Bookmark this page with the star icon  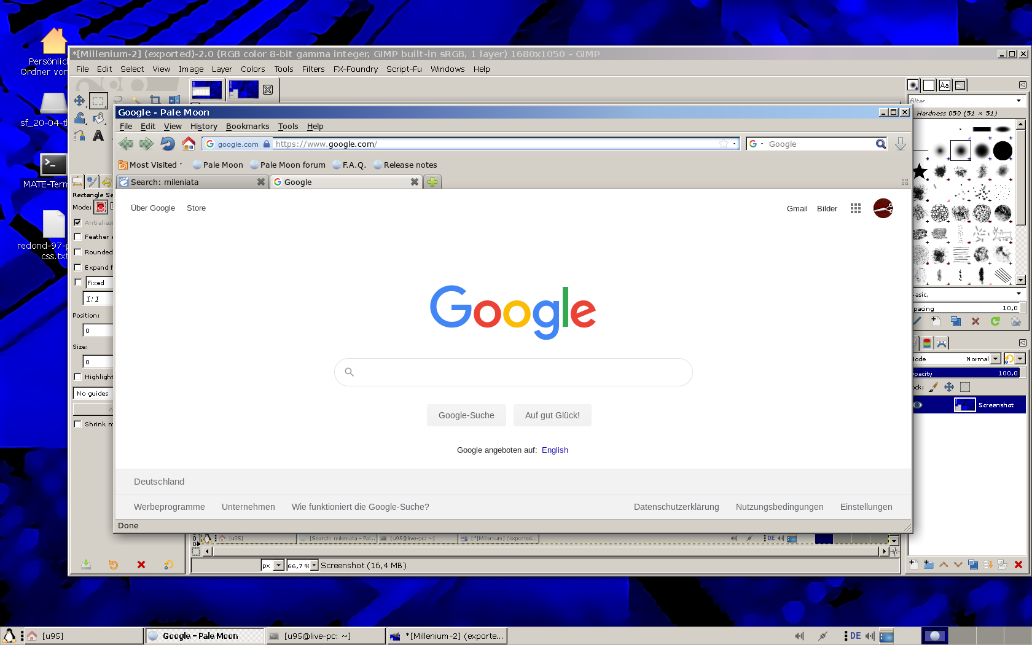tap(724, 144)
